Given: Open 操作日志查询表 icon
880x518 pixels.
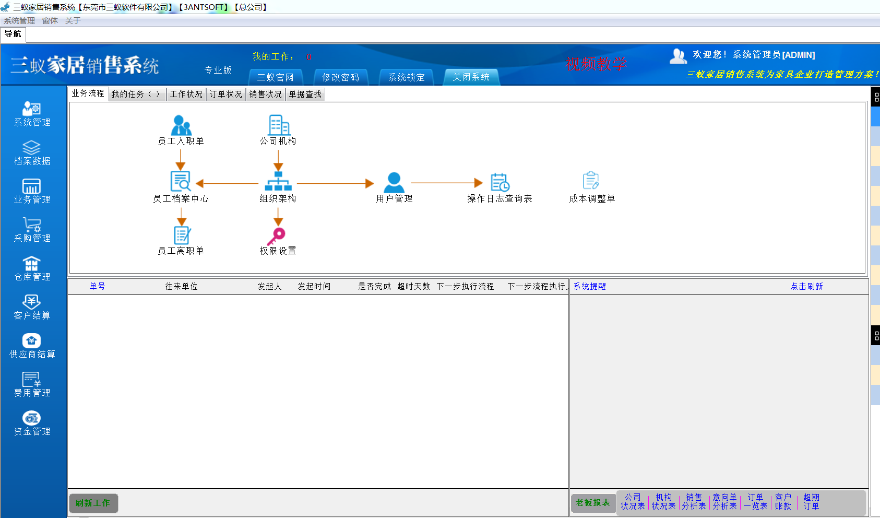Looking at the screenshot, I should [500, 182].
